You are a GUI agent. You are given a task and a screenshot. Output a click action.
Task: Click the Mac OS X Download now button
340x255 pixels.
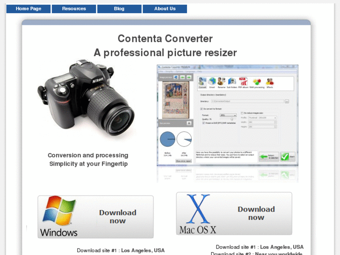(x=234, y=213)
